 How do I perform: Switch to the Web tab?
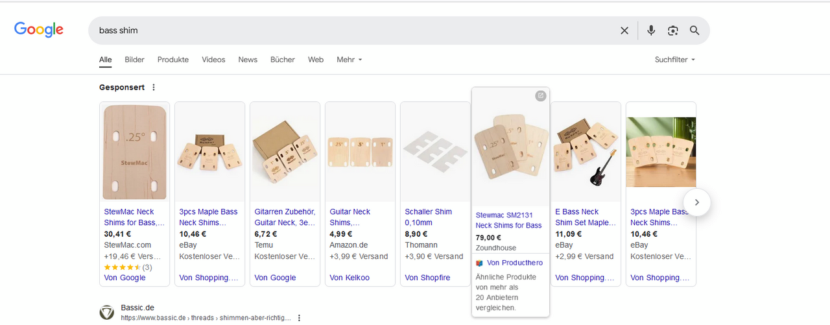coord(316,60)
